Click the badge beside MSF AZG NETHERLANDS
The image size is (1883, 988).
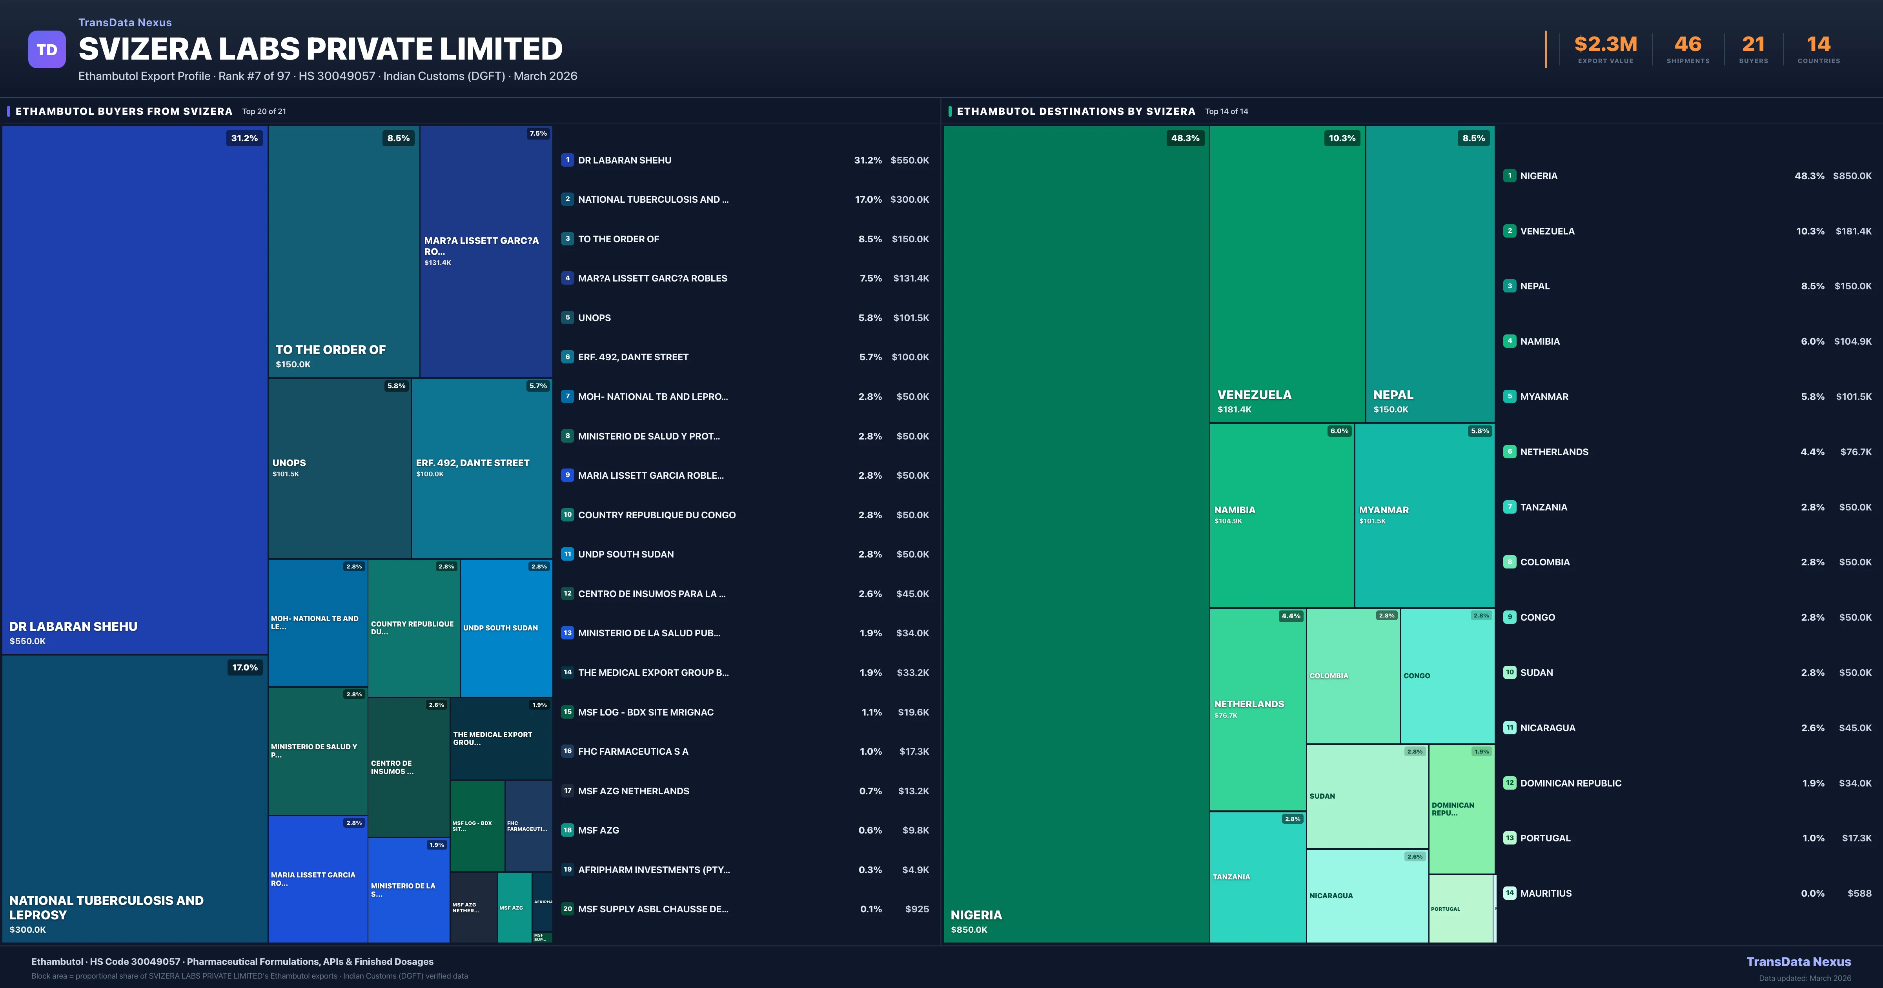567,791
